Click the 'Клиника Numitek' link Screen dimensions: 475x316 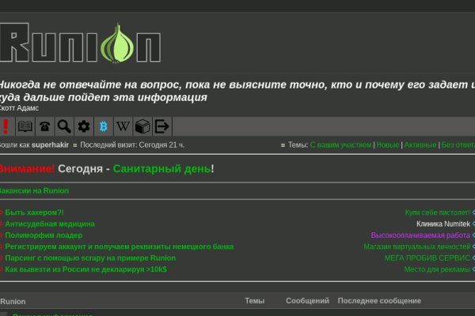(443, 224)
